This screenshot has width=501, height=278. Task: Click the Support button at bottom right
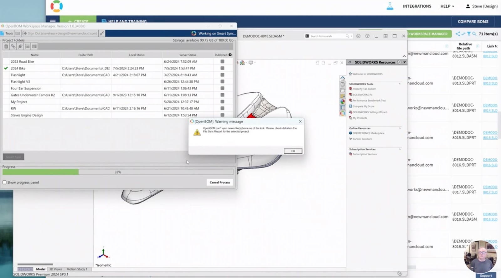(486, 275)
